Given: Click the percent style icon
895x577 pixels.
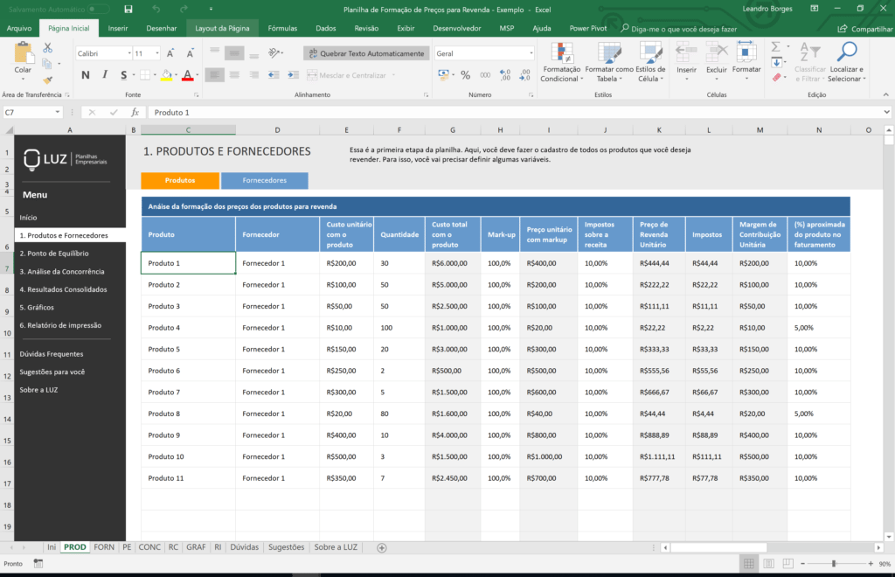Looking at the screenshot, I should click(465, 75).
